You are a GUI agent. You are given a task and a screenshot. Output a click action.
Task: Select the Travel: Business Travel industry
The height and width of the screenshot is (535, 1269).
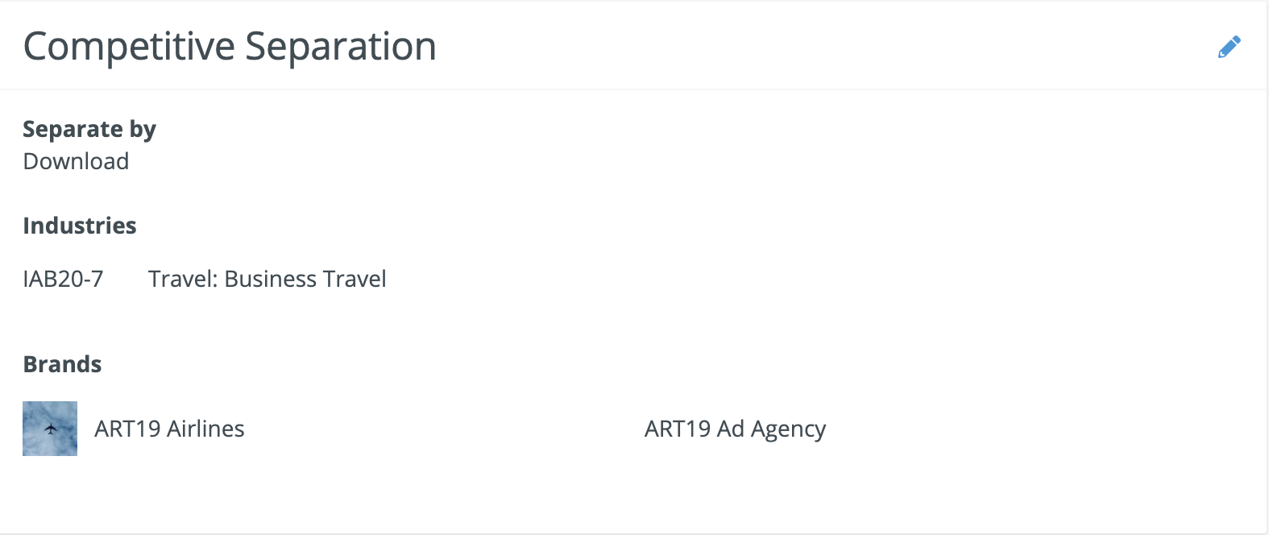pyautogui.click(x=267, y=279)
